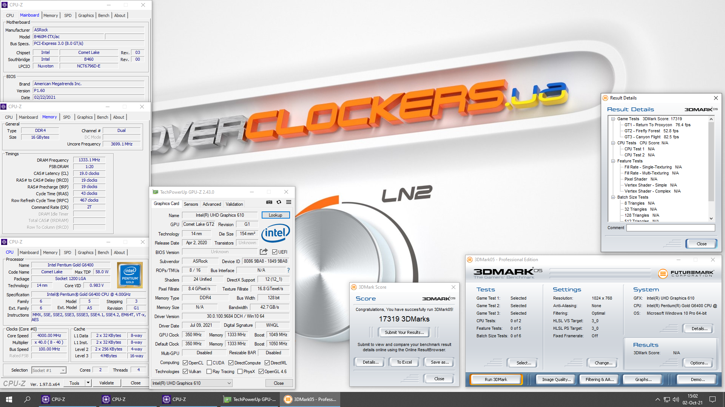Click the Result Details scrollbar up arrow
The width and height of the screenshot is (725, 407).
pyautogui.click(x=711, y=119)
